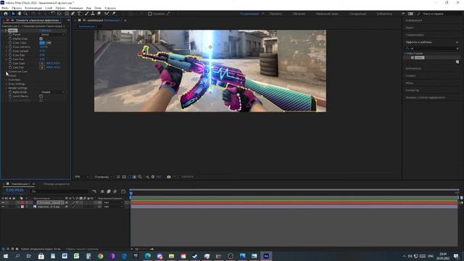The width and height of the screenshot is (464, 261).
Task: Open the Правка menu
Action: [x=17, y=8]
